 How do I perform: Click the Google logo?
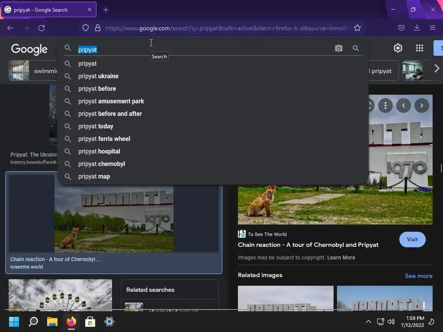pos(29,49)
